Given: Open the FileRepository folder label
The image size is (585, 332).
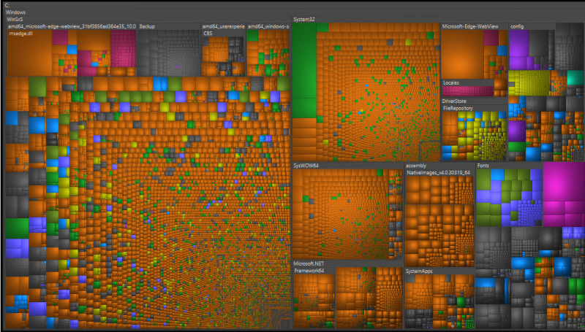Looking at the screenshot, I should point(458,108).
